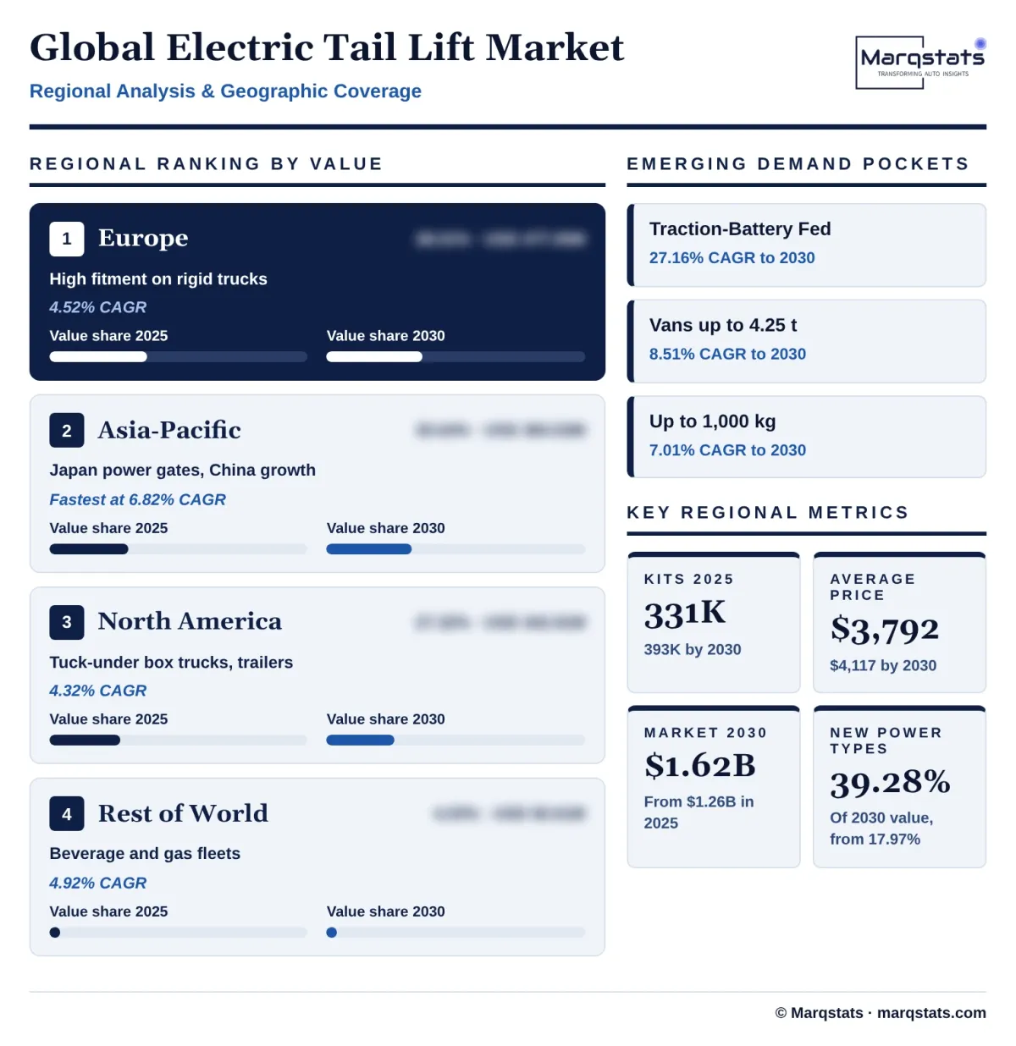Click the Emerging Demand Pockets heading

(x=798, y=164)
